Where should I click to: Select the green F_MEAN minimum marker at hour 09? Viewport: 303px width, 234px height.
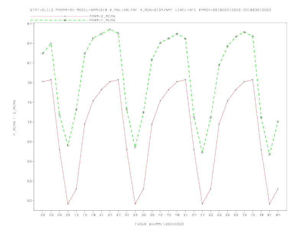[68, 145]
